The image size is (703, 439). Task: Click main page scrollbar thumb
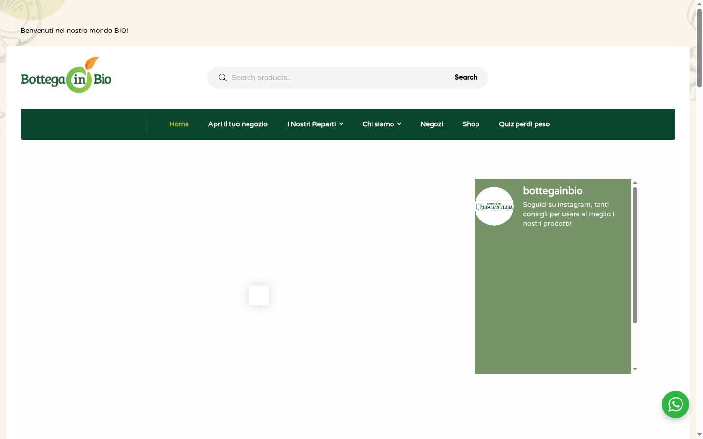pyautogui.click(x=699, y=48)
